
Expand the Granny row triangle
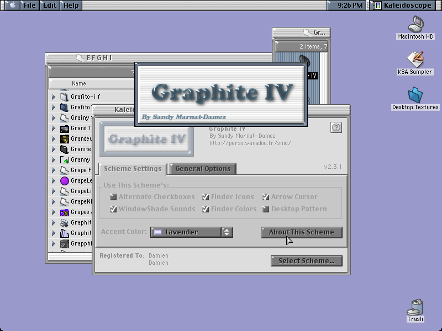(x=53, y=160)
